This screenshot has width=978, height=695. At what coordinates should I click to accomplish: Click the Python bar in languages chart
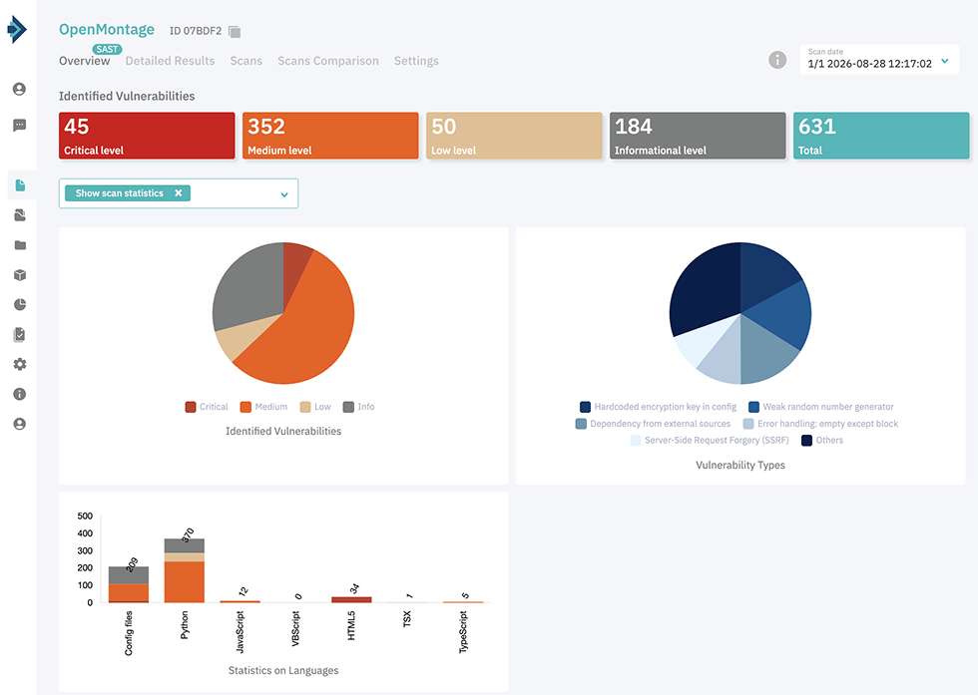[x=184, y=570]
